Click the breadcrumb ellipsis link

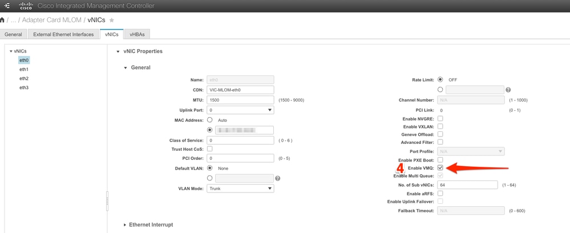point(14,20)
